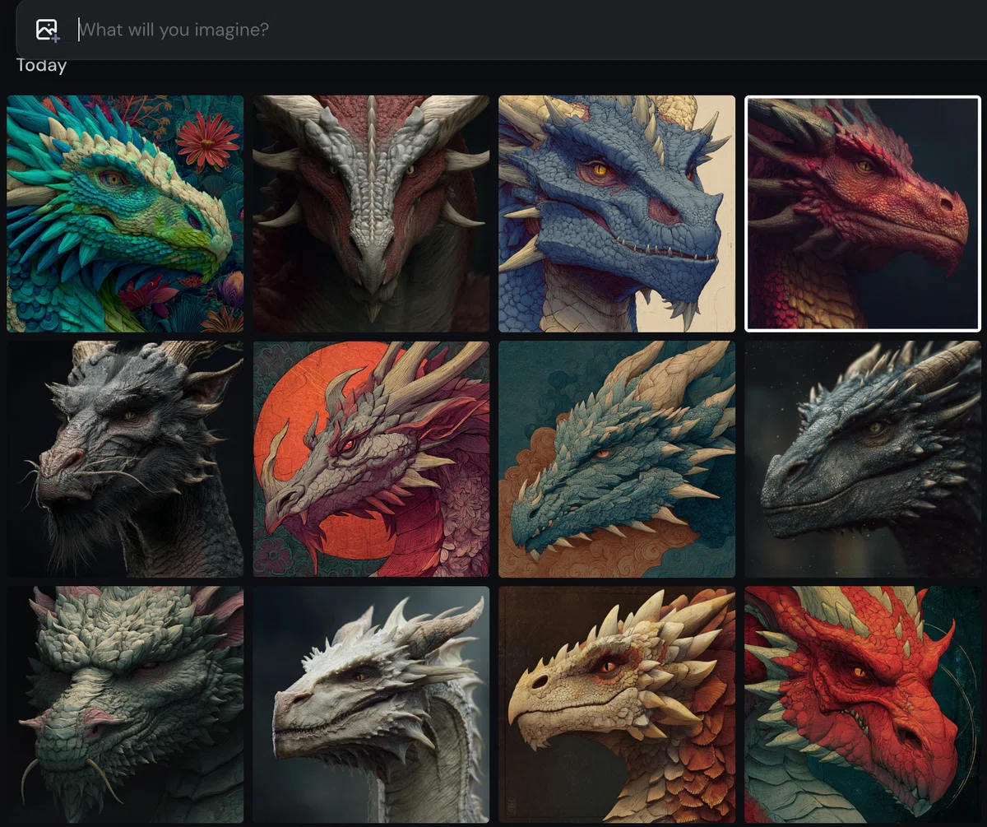Open the blue dragon on cream background thumbnail
The height and width of the screenshot is (827, 987).
tap(617, 214)
